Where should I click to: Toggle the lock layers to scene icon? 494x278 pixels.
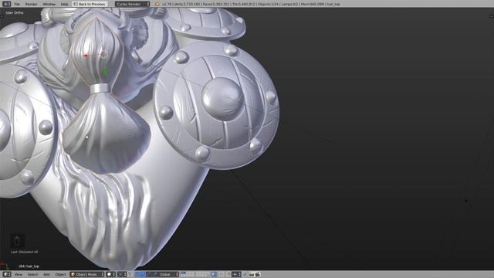214,275
